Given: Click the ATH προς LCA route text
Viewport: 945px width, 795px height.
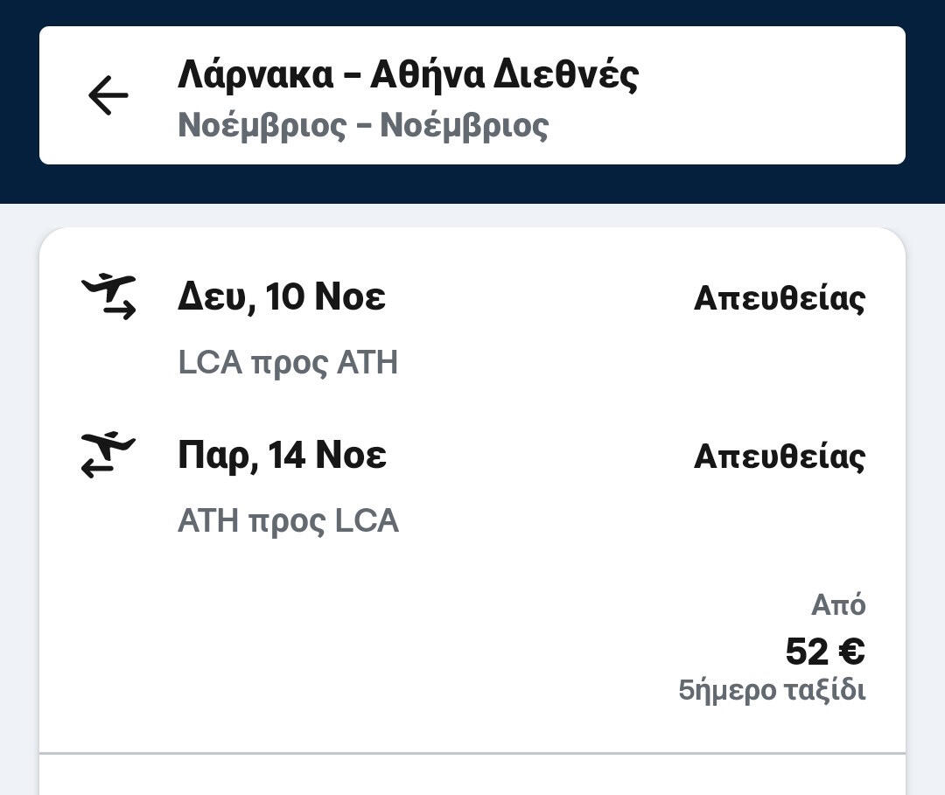Looking at the screenshot, I should coord(288,521).
